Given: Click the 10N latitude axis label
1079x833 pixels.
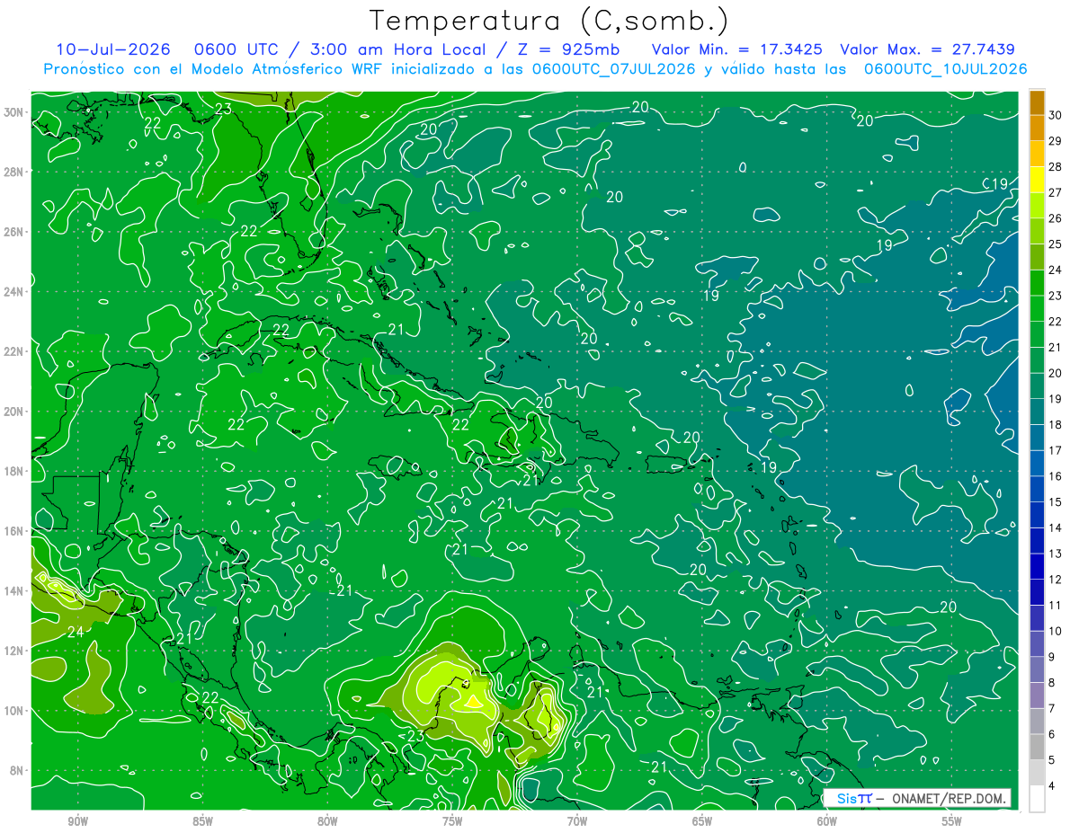Looking at the screenshot, I should [14, 710].
